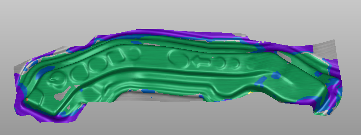
Task: Pick the small yellow spot on lower edge
Action: (250, 92)
